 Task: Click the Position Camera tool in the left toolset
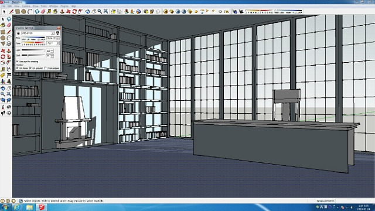tap(3, 107)
